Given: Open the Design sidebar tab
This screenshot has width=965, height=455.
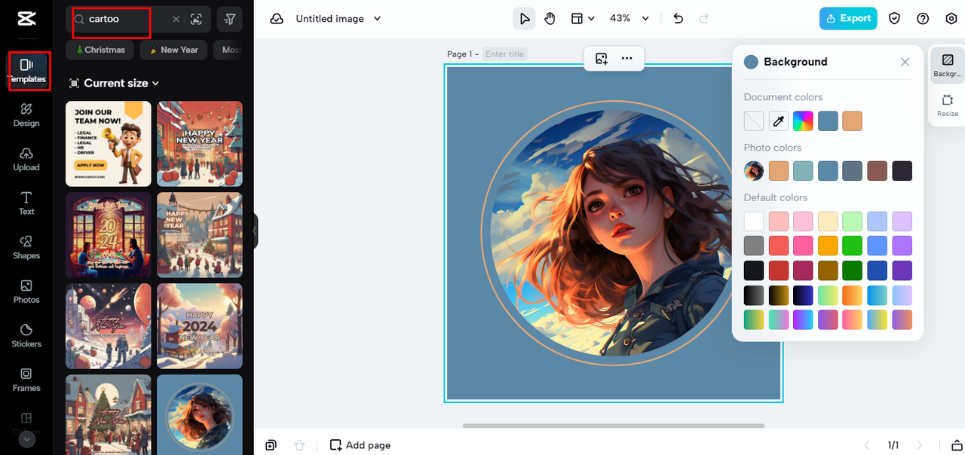Looking at the screenshot, I should 26,115.
